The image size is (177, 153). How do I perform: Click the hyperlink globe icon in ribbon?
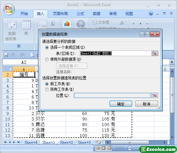tap(81, 24)
